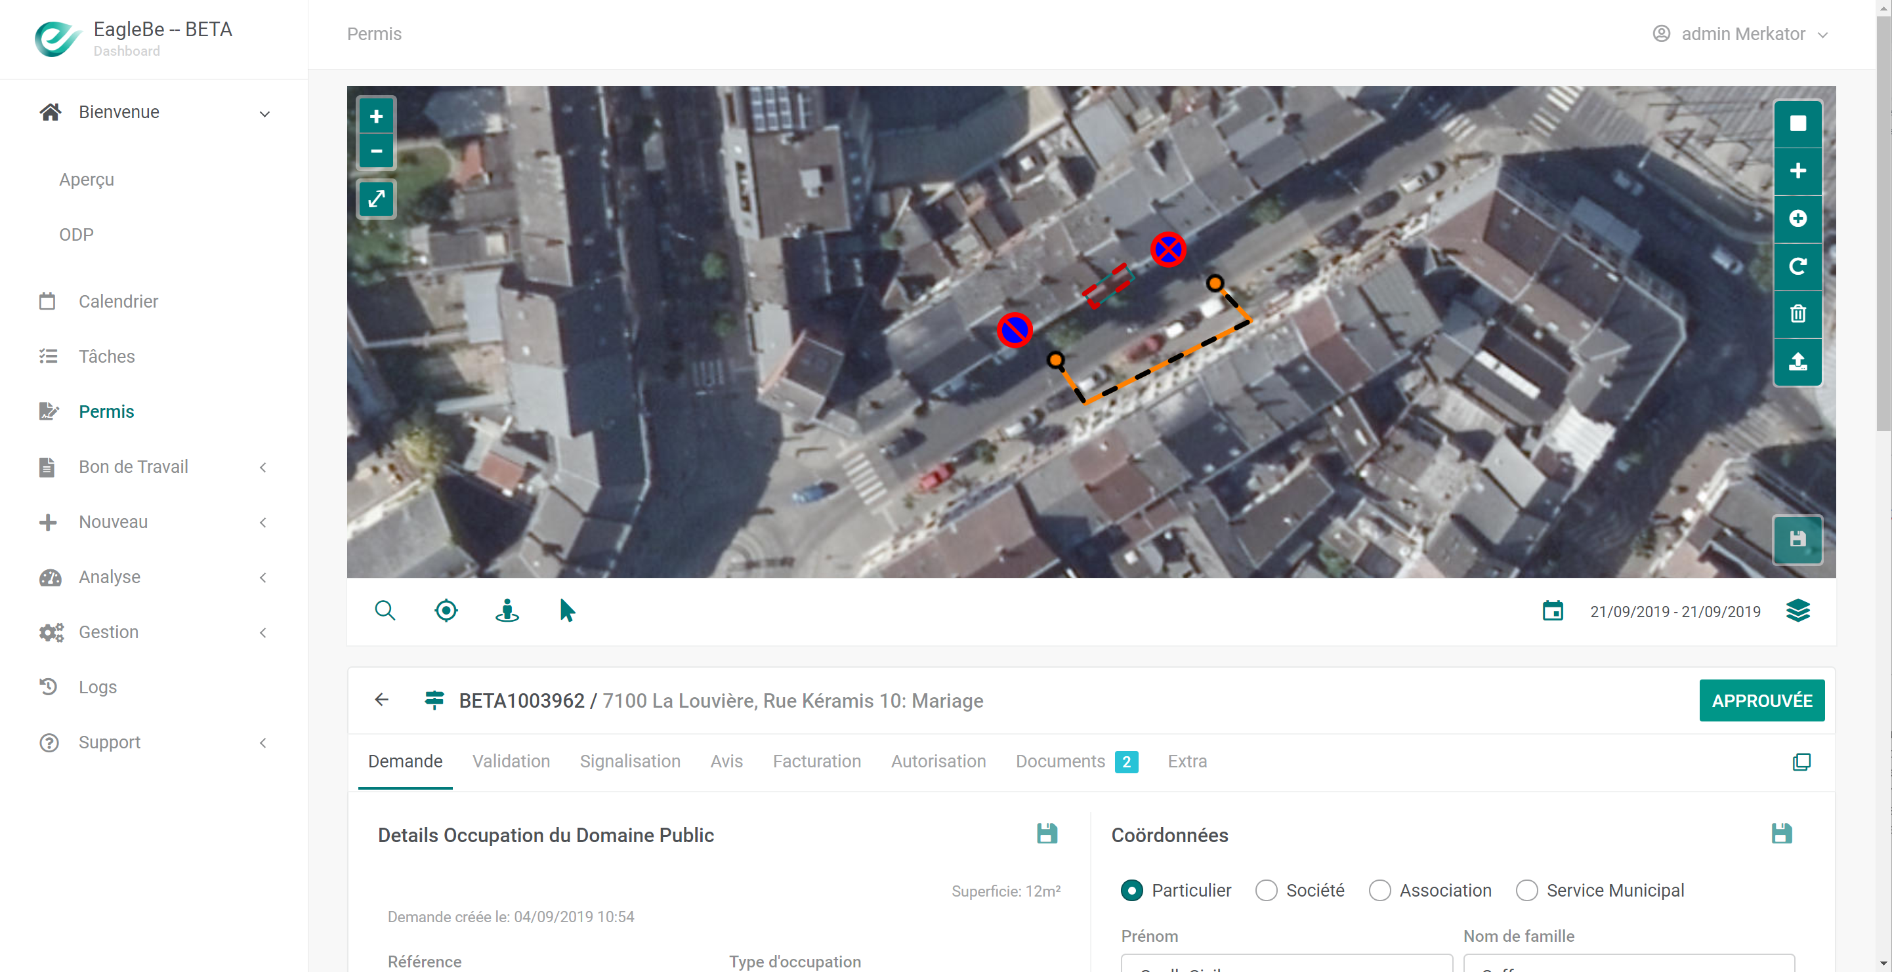Click the Superficie: 12m² value
This screenshot has height=972, width=1892.
click(x=1005, y=891)
